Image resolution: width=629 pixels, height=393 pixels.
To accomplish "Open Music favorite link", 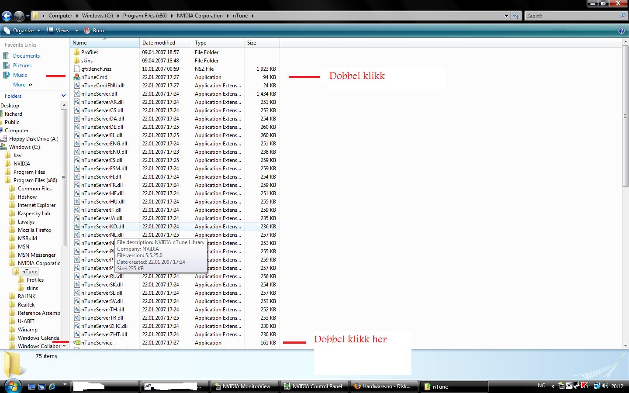I will click(x=20, y=75).
